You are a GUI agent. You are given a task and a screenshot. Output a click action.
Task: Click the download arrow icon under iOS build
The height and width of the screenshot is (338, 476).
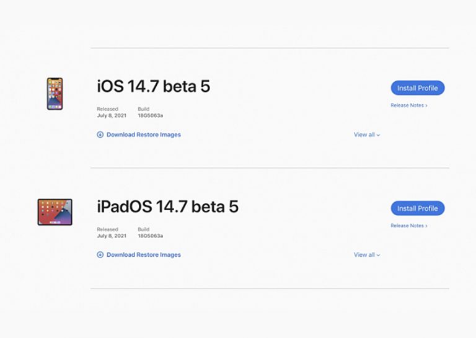100,135
